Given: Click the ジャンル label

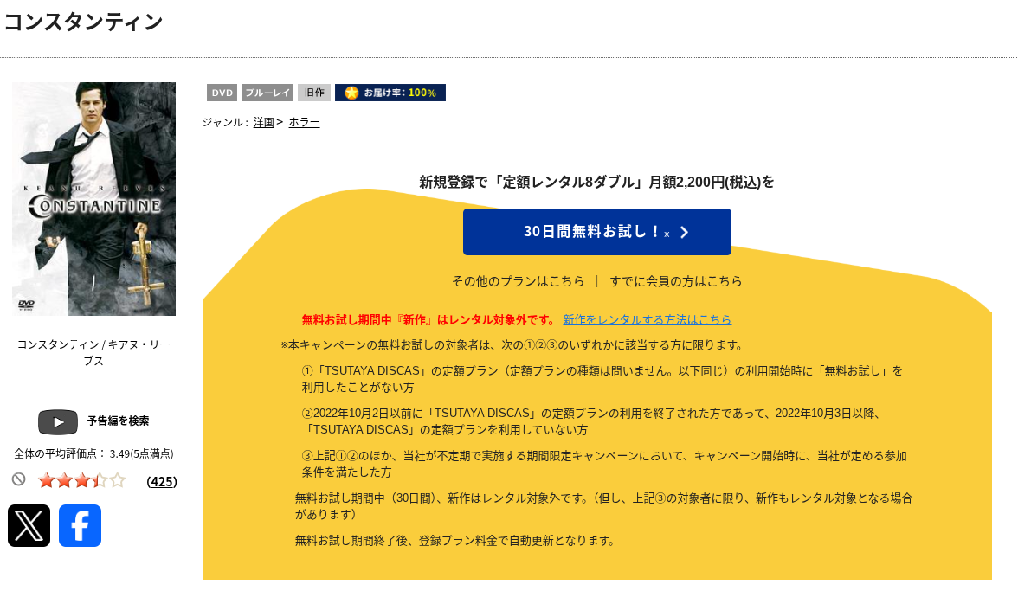Looking at the screenshot, I should click(225, 122).
